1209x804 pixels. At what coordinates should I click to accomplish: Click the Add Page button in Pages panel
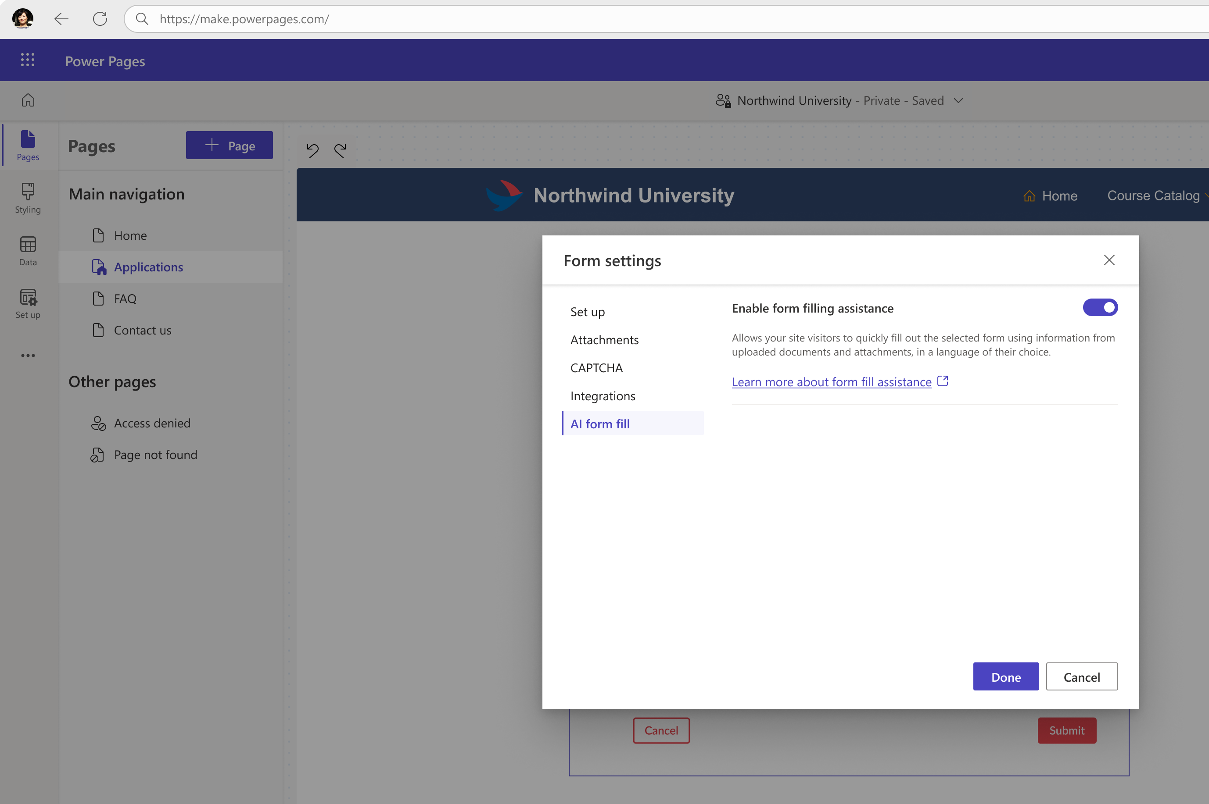pyautogui.click(x=229, y=145)
